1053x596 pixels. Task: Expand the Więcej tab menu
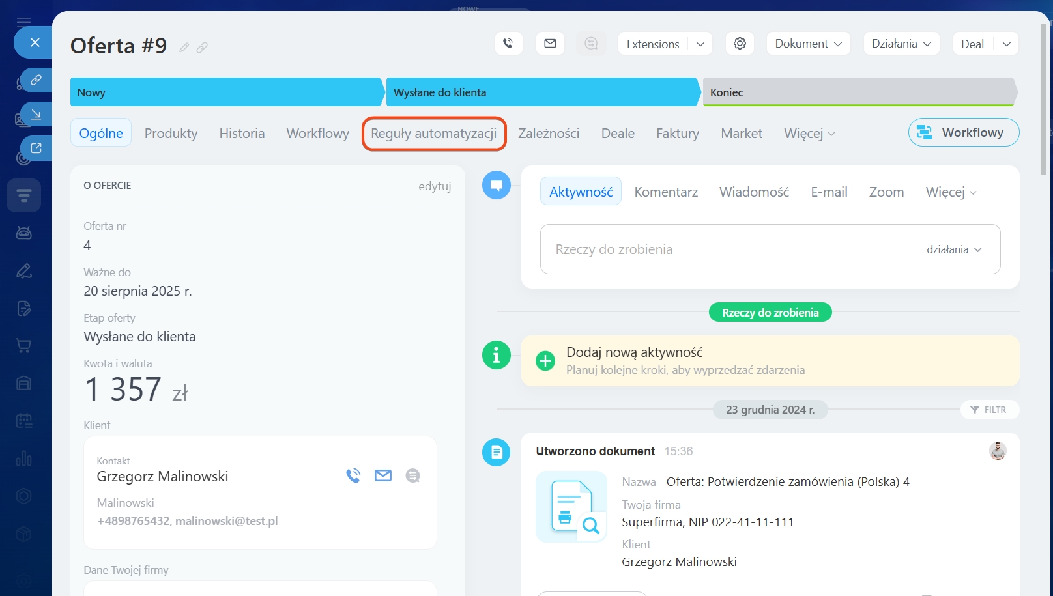[x=809, y=134]
